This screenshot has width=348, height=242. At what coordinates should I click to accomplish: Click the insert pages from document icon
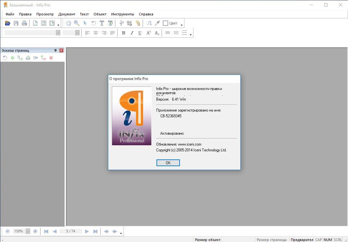click(x=20, y=58)
